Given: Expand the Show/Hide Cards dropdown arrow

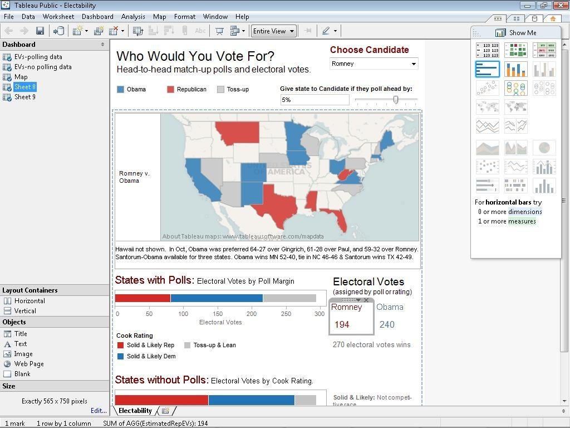Looking at the screenshot, I should [244, 31].
